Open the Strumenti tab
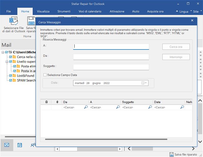Image resolution: width=203 pixels, height=157 pixels. tap(64, 11)
